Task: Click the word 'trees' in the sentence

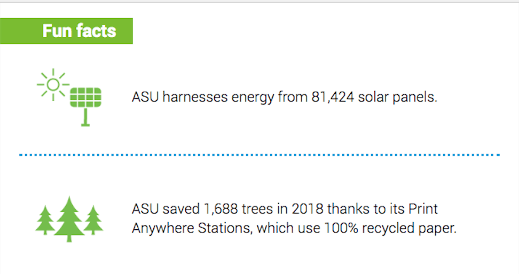Action: coord(258,209)
